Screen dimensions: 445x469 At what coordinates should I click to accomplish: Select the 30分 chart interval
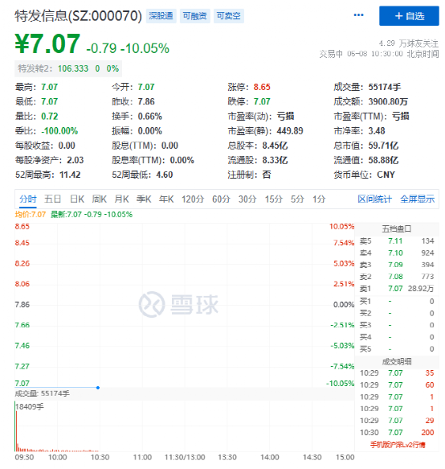pos(247,199)
